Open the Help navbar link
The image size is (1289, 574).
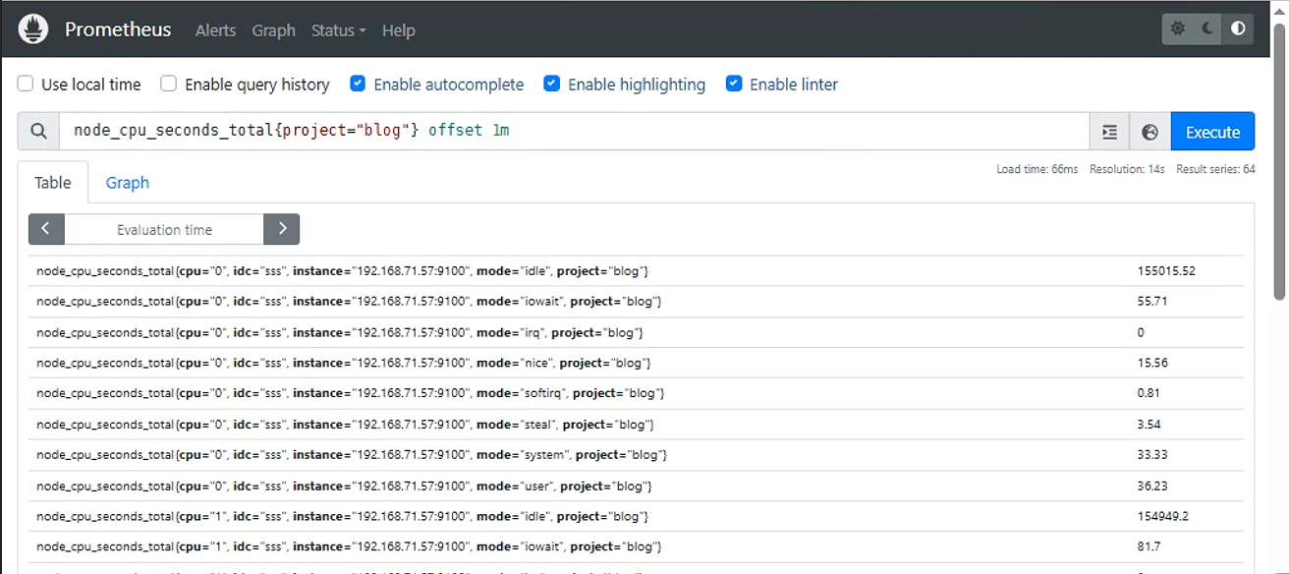click(398, 30)
